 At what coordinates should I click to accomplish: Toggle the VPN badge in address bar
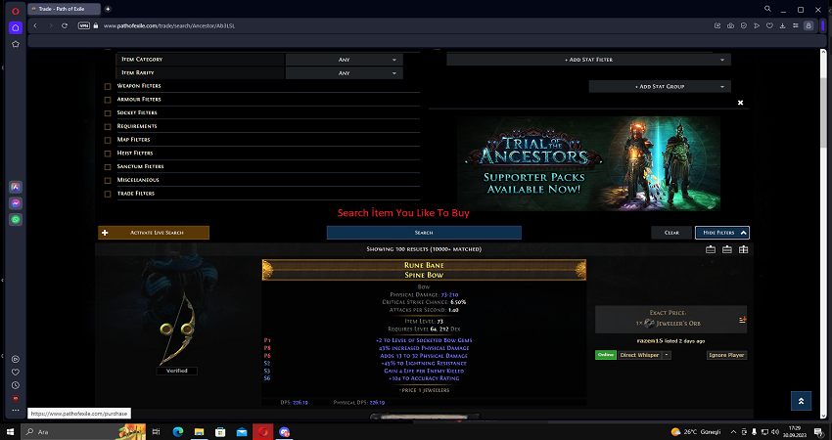84,25
